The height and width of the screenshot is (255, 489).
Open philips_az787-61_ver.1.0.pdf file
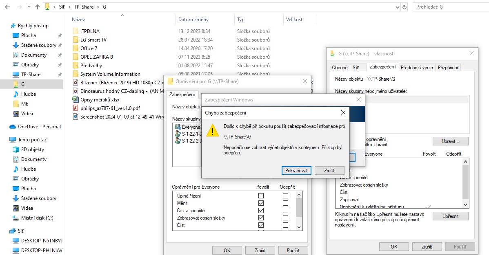pyautogui.click(x=110, y=108)
